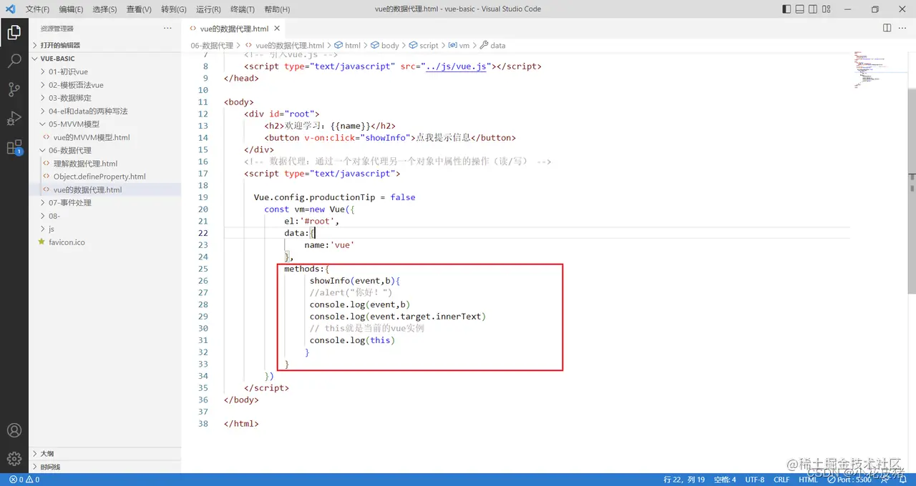Follow the ../js/vue.js link in code

[456, 66]
